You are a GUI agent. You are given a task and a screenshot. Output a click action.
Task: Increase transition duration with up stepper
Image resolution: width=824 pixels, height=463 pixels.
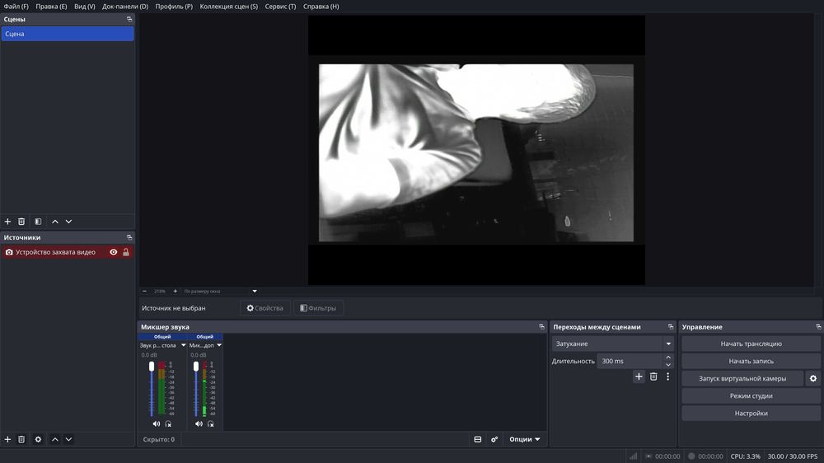[668, 358]
